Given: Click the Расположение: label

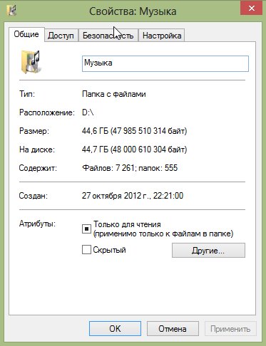Looking at the screenshot, I should pyautogui.click(x=47, y=112).
